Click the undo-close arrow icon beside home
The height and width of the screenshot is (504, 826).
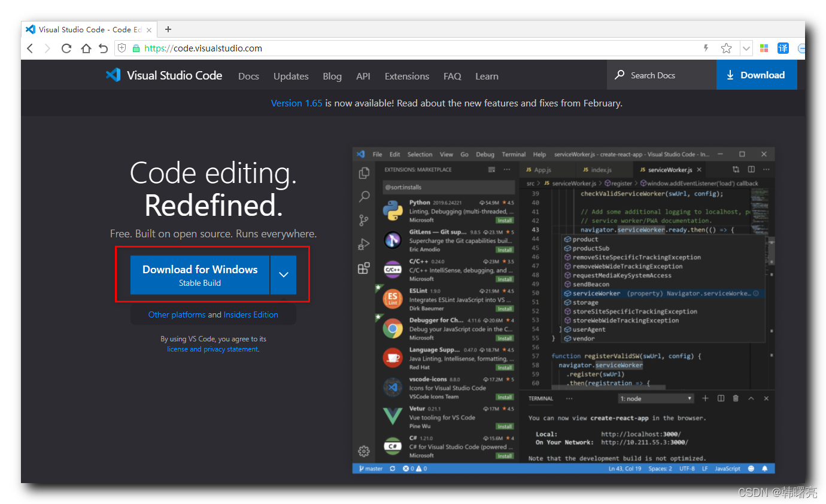[103, 48]
